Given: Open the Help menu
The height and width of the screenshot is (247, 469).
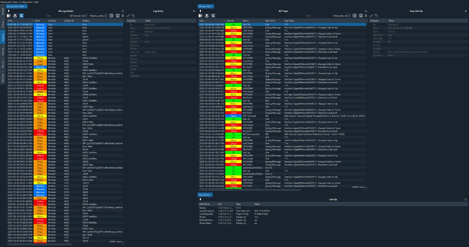Looking at the screenshot, I should point(36,2).
